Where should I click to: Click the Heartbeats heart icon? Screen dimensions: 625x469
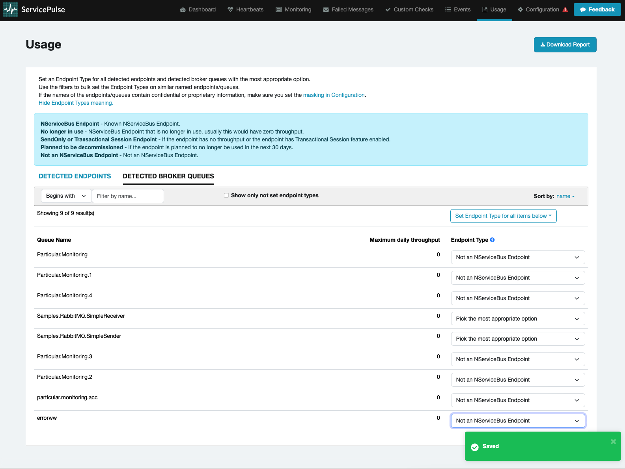coord(230,9)
